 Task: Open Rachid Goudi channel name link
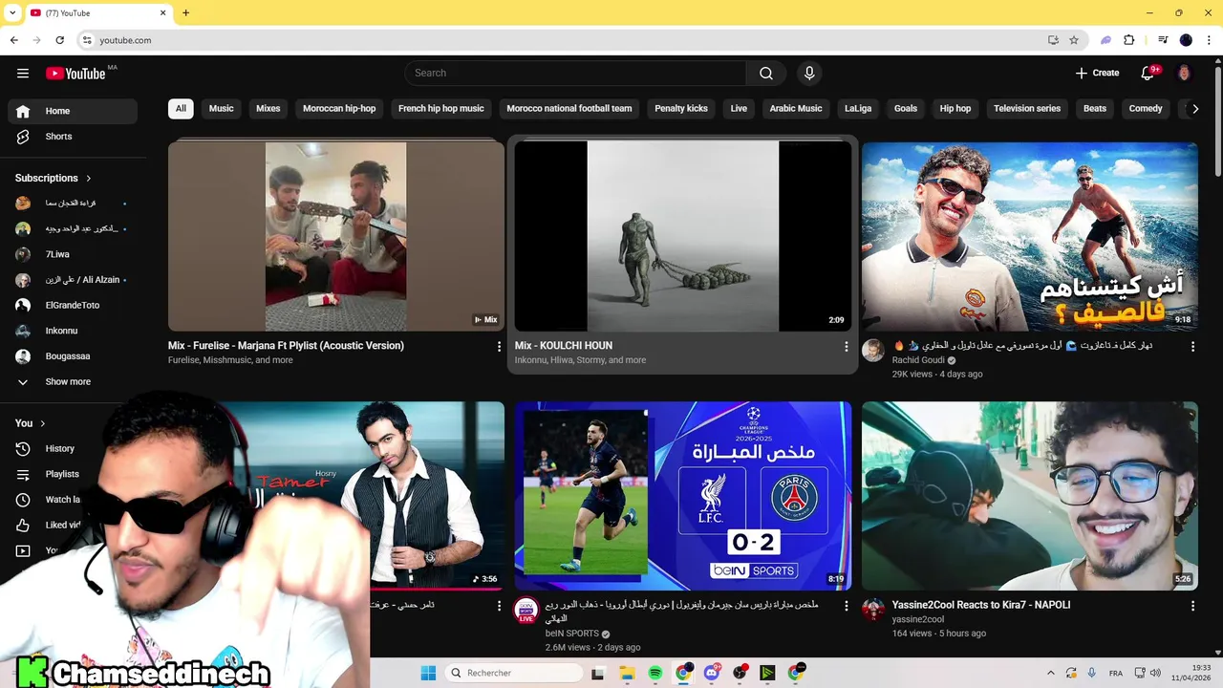[918, 360]
